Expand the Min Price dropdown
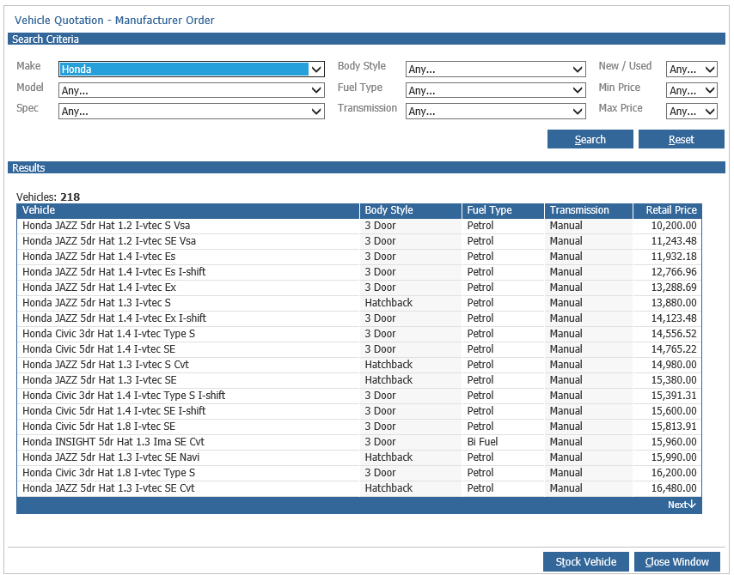 [x=691, y=90]
